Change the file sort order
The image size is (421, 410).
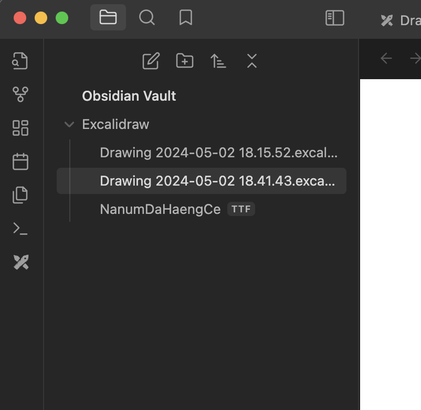tap(218, 61)
